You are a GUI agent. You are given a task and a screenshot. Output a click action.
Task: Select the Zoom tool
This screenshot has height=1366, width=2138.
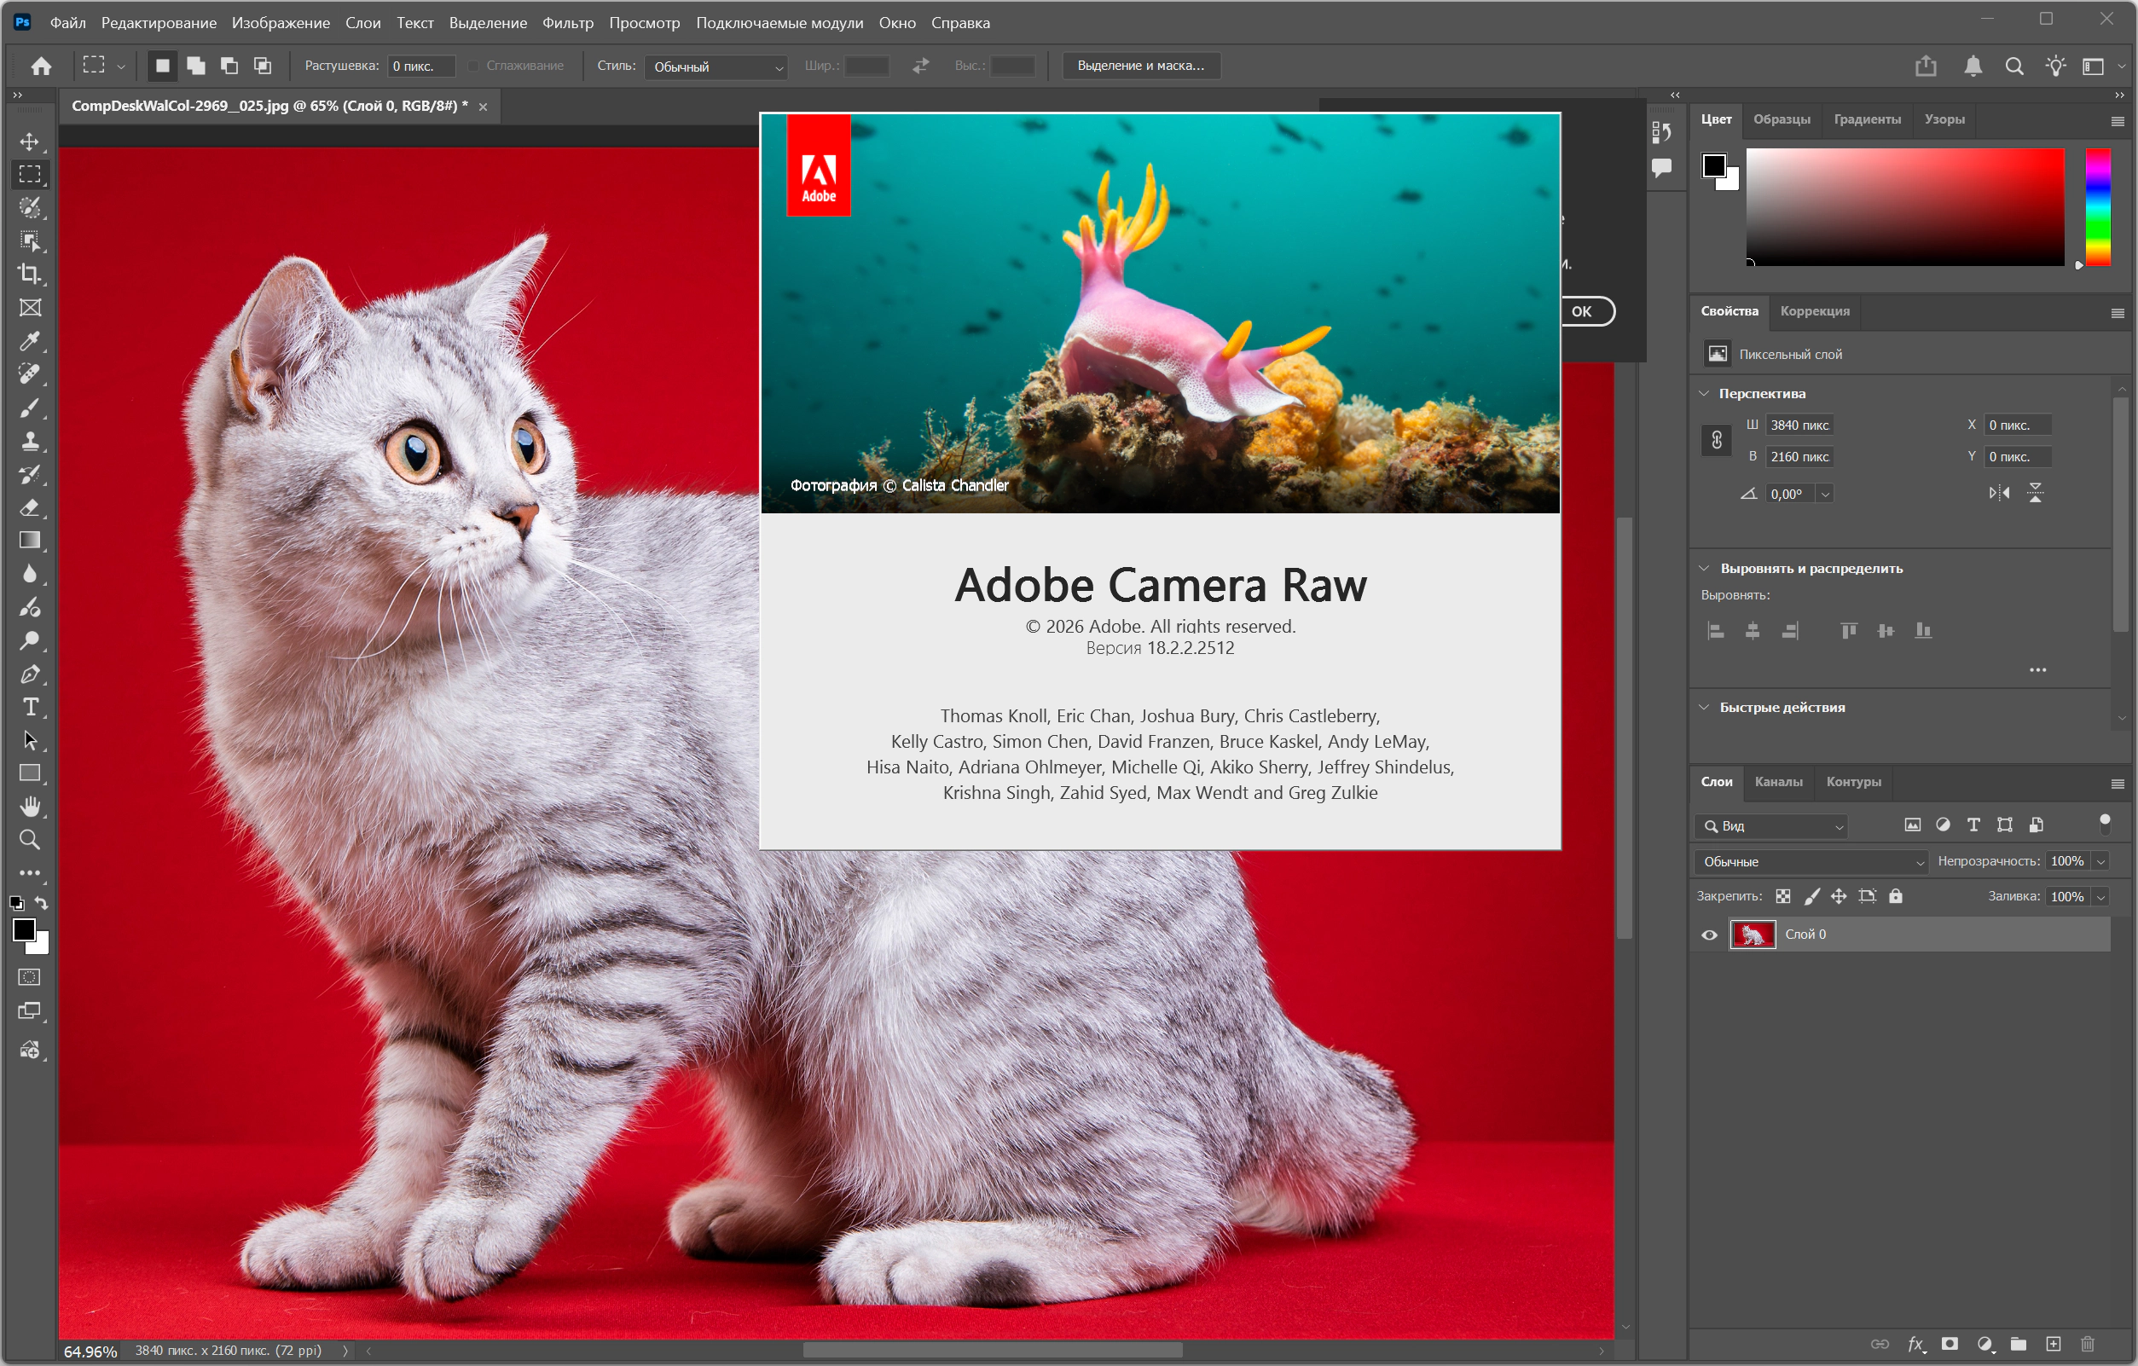[30, 840]
